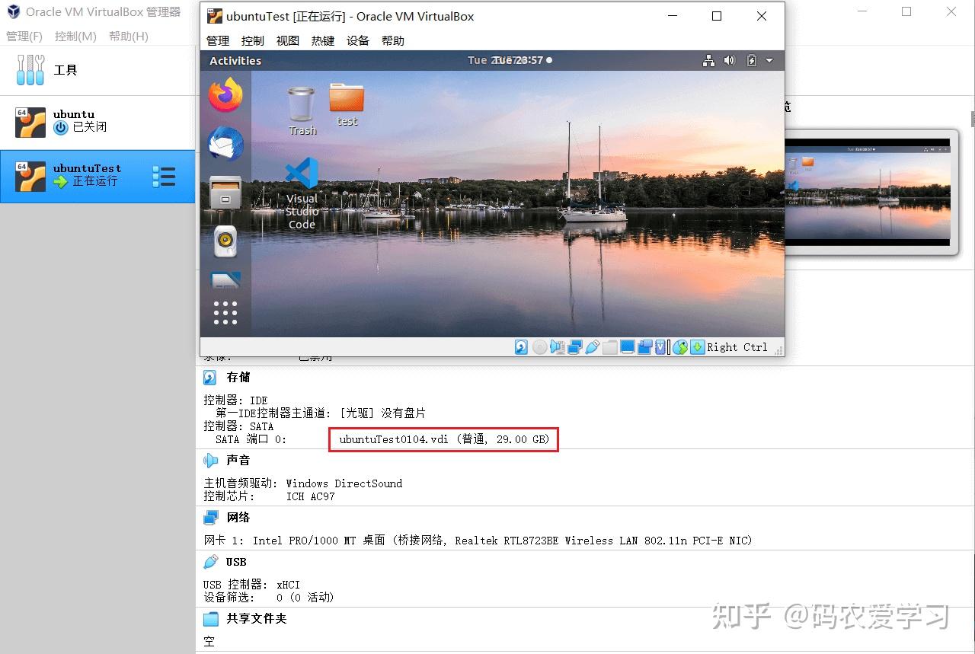This screenshot has height=654, width=975.
Task: Click the hard disk activity icon in VM status bar
Action: click(520, 346)
